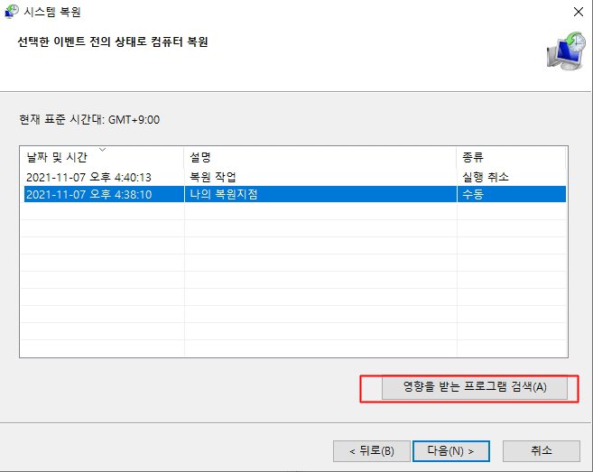Viewport: 593px width, 472px height.
Task: Click the 영향을 받는 프로그램 검색(A) button
Action: coord(474,387)
